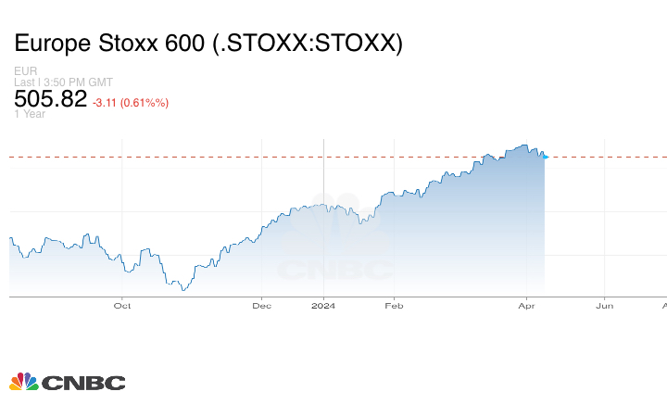Click the Feb label on the time axis
667x417 pixels.
(395, 305)
